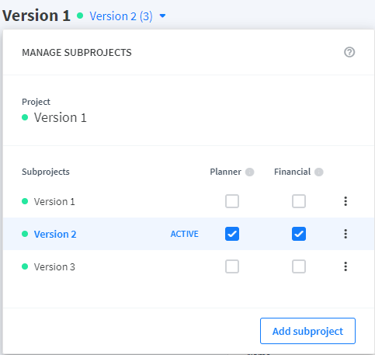Click the Financial info icon
Image resolution: width=375 pixels, height=355 pixels.
pos(318,172)
